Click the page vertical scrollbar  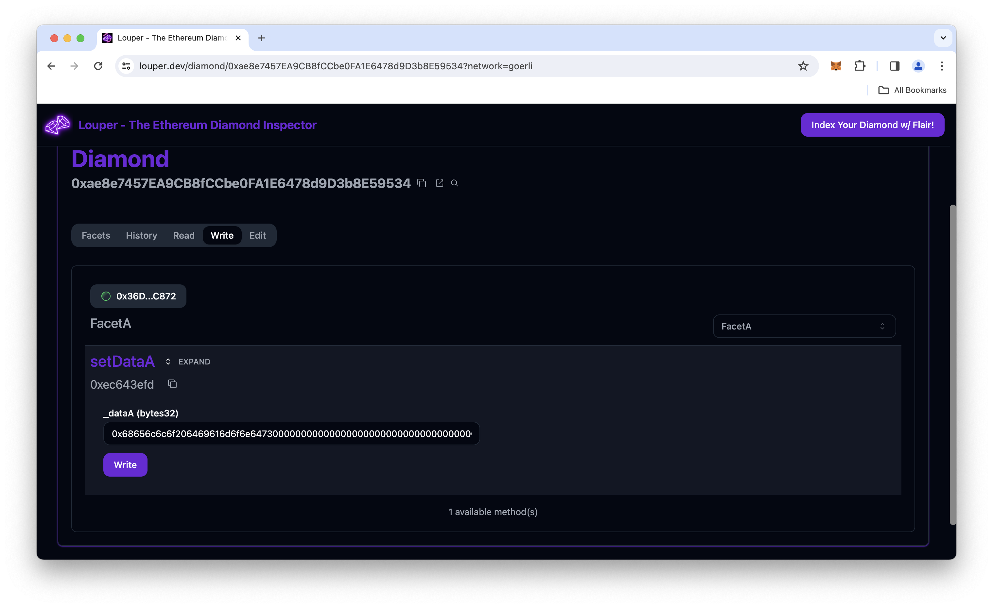click(x=952, y=364)
